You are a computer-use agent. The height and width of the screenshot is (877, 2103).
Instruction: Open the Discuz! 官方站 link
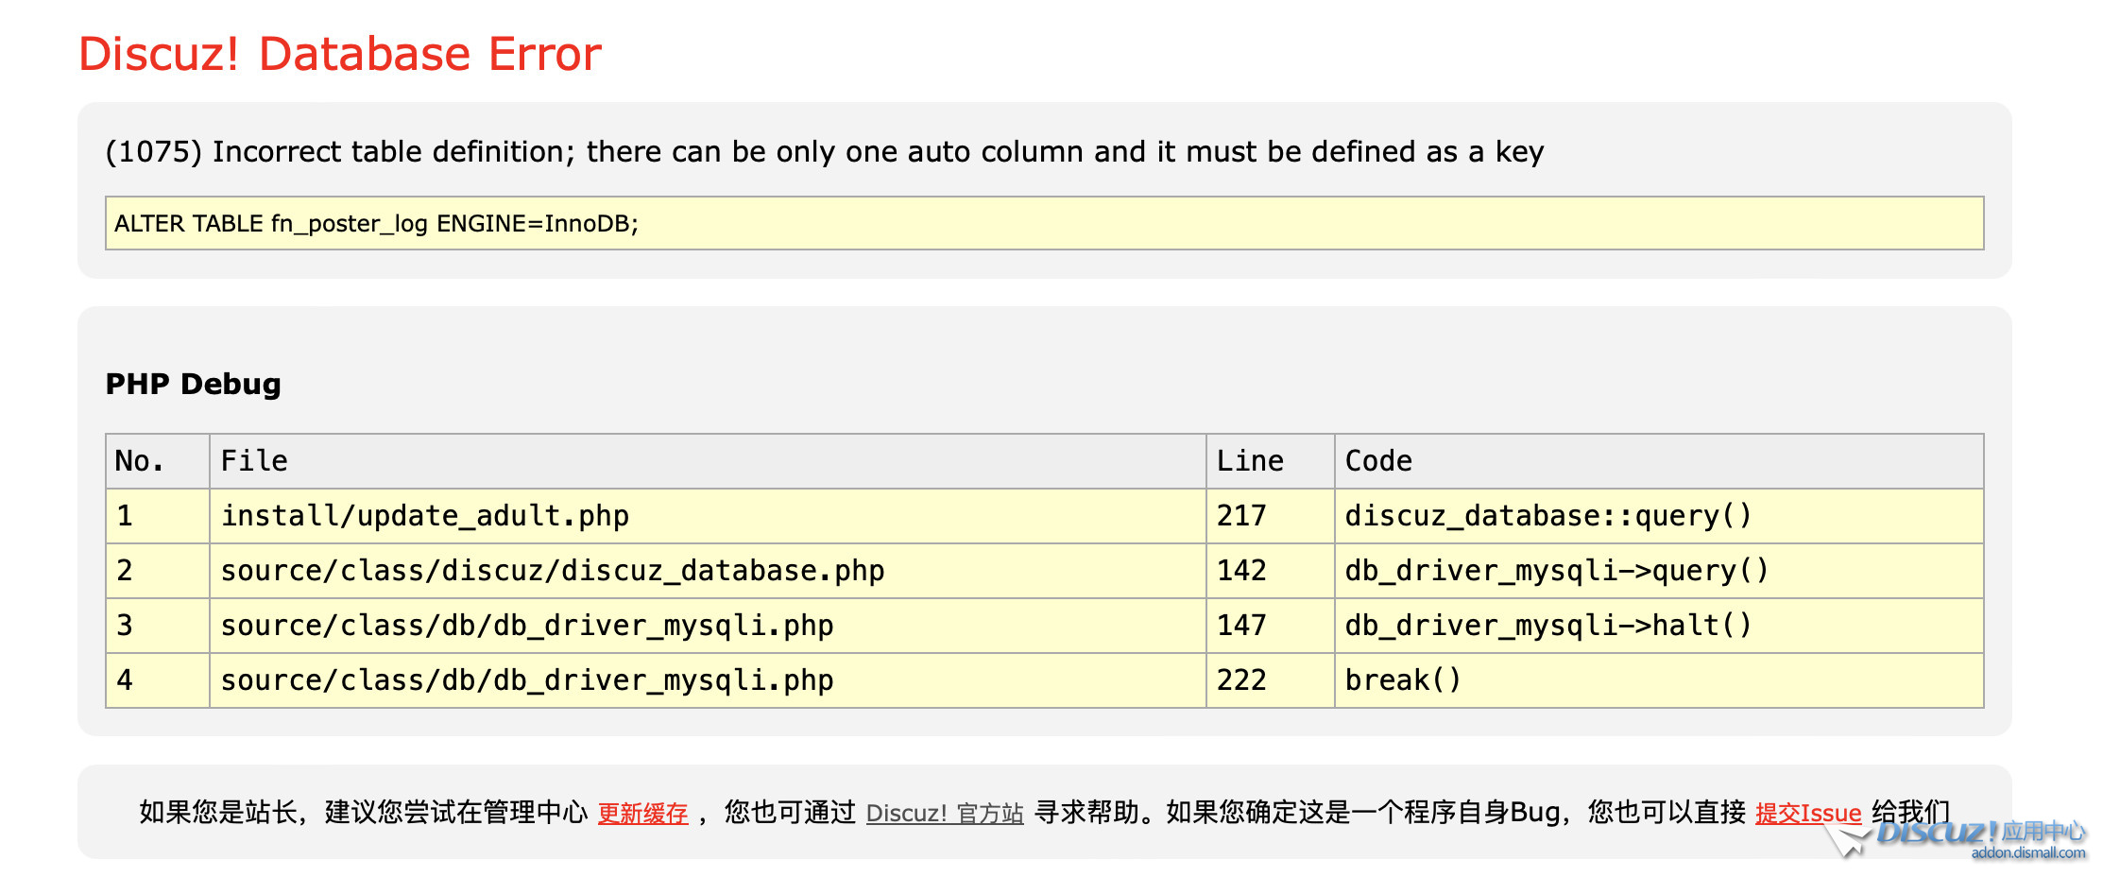(x=945, y=814)
